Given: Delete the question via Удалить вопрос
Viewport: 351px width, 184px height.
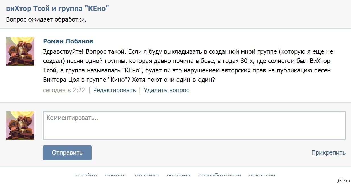Looking at the screenshot, I should (166, 90).
